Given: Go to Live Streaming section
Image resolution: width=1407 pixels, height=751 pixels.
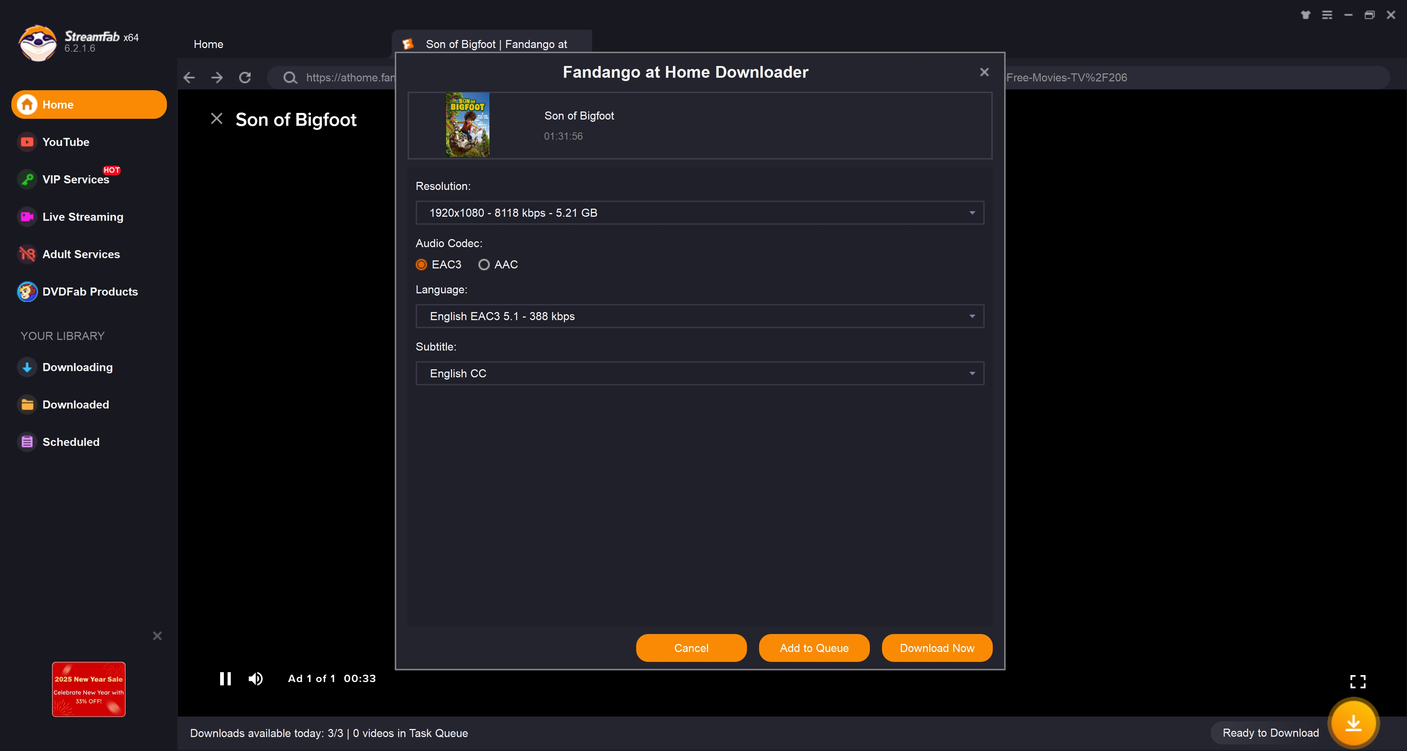Looking at the screenshot, I should (x=83, y=217).
